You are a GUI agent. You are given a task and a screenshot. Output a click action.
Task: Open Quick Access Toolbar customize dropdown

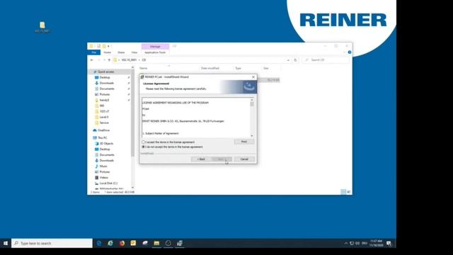(108, 46)
